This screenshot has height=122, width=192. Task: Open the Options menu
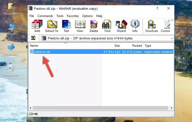87,16
